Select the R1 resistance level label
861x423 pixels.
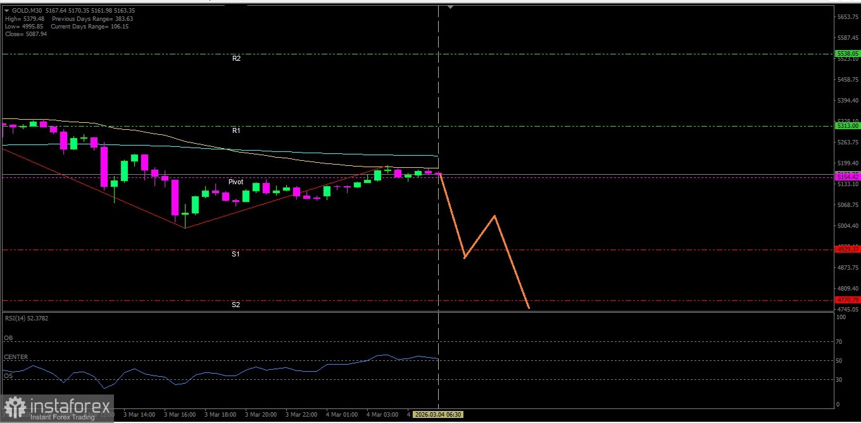236,130
